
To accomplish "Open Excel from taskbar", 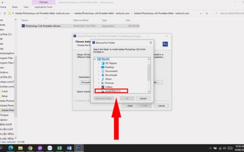I will (x=59, y=148).
